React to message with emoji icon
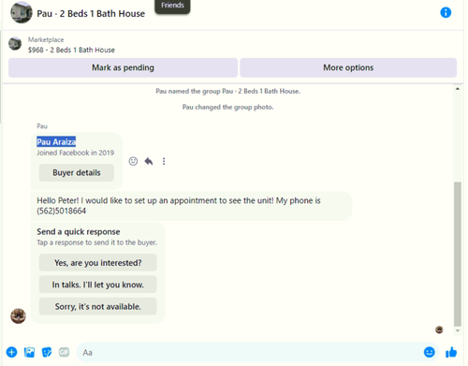Viewport: 468px width, 366px height. pyautogui.click(x=133, y=161)
